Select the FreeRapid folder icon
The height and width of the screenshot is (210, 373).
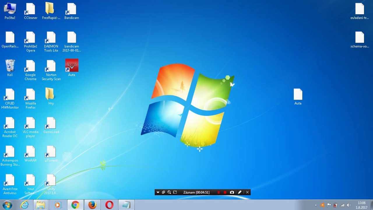pyautogui.click(x=51, y=11)
